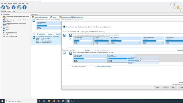Click the Back to search list link
Image resolution: width=183 pixels, height=103 pixels.
(x=79, y=17)
